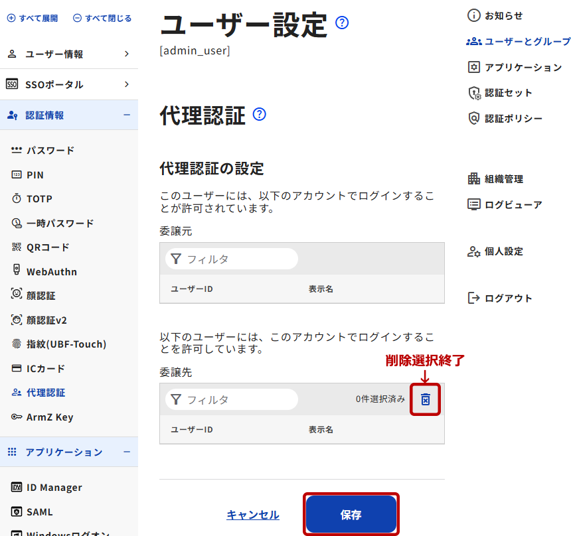Click すべて展開 to expand all
The width and height of the screenshot is (571, 536).
click(x=33, y=19)
